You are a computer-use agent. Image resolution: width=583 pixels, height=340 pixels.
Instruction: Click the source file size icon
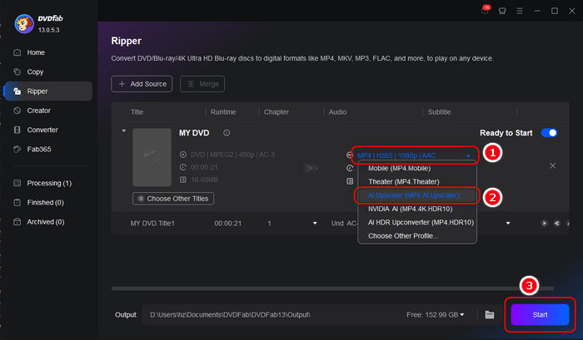point(183,180)
